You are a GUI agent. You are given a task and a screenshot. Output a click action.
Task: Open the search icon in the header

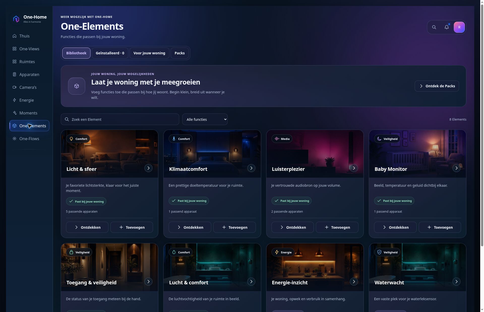(434, 27)
